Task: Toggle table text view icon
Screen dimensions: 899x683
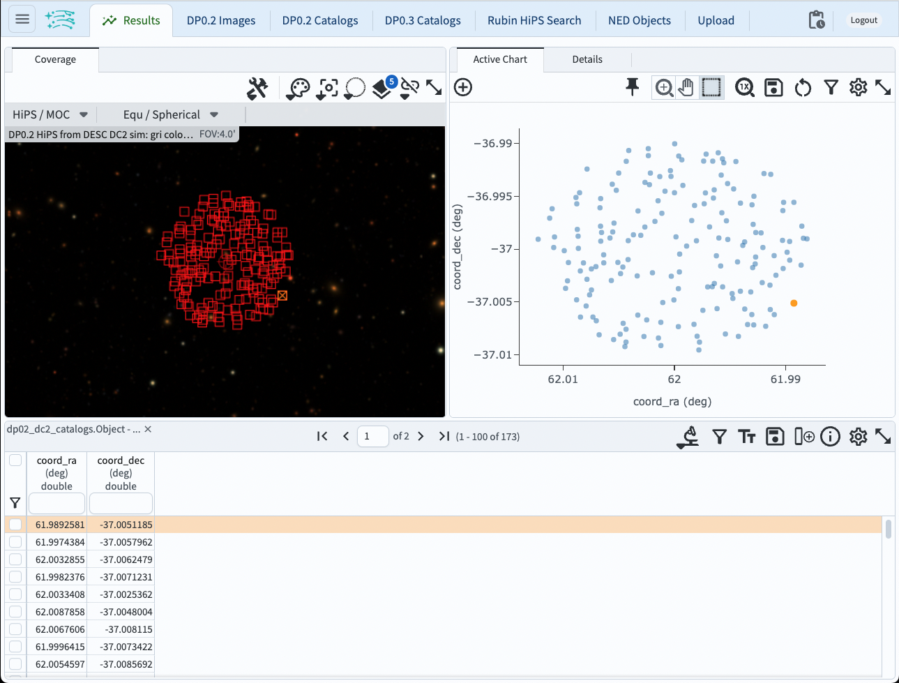Action: point(747,437)
